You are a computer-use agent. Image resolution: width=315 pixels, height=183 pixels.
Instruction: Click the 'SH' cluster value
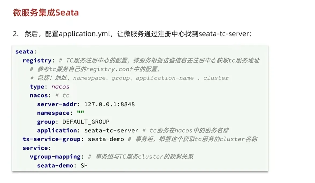[x=84, y=166]
